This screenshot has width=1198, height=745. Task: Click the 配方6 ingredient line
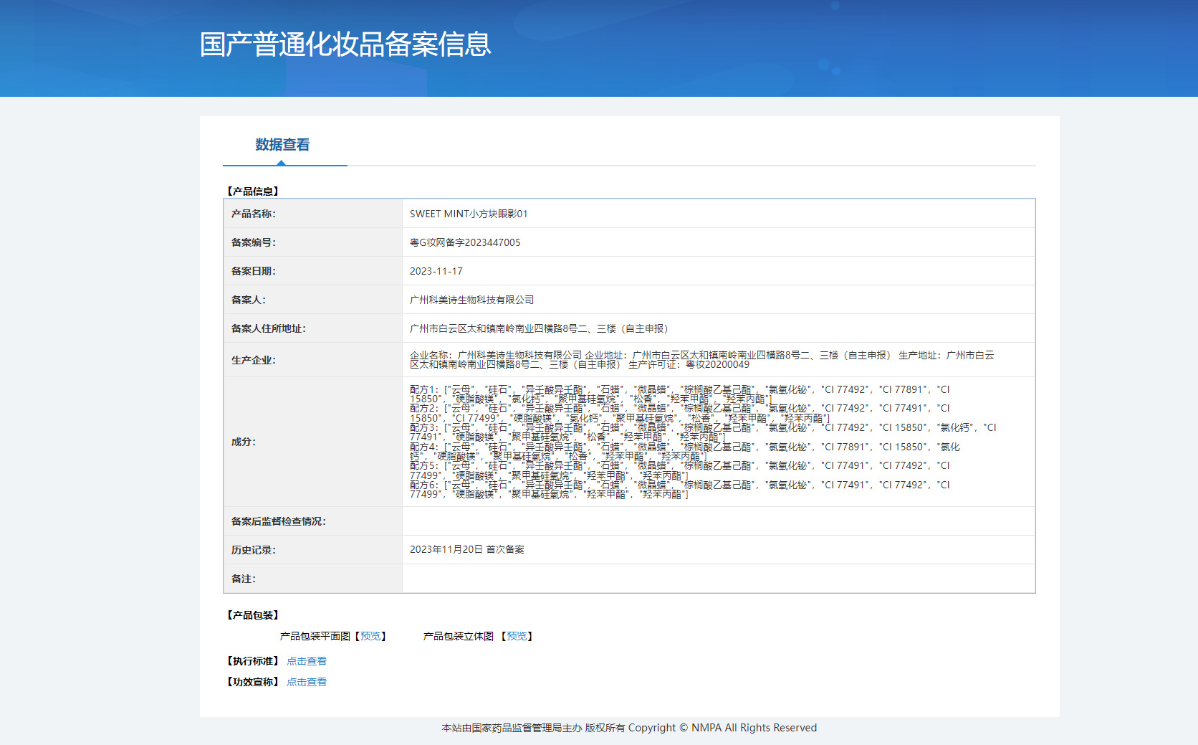click(x=679, y=485)
